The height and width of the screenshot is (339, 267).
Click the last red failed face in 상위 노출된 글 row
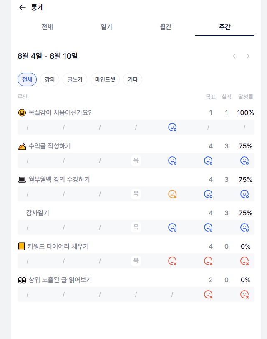[244, 294]
